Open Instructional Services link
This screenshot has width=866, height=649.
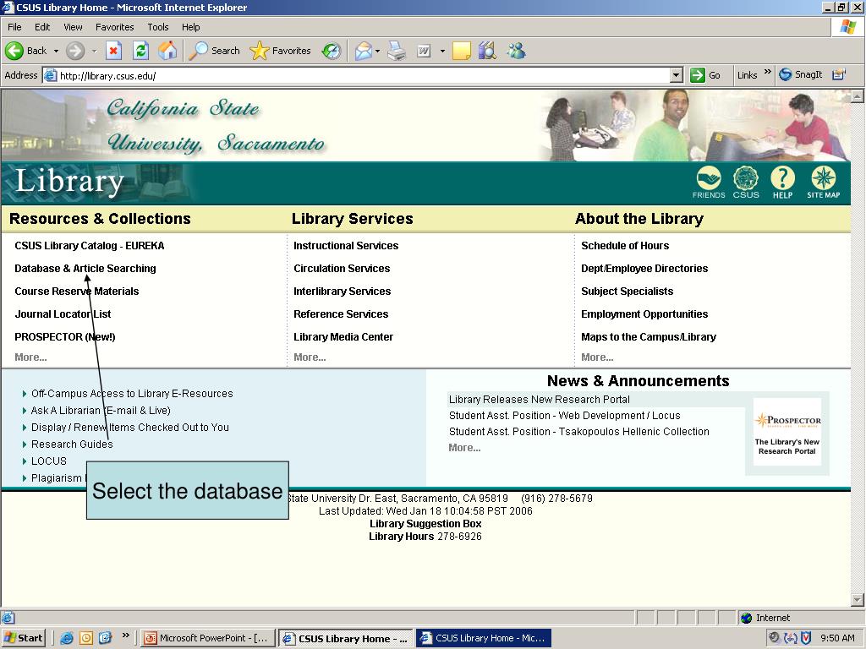click(346, 246)
